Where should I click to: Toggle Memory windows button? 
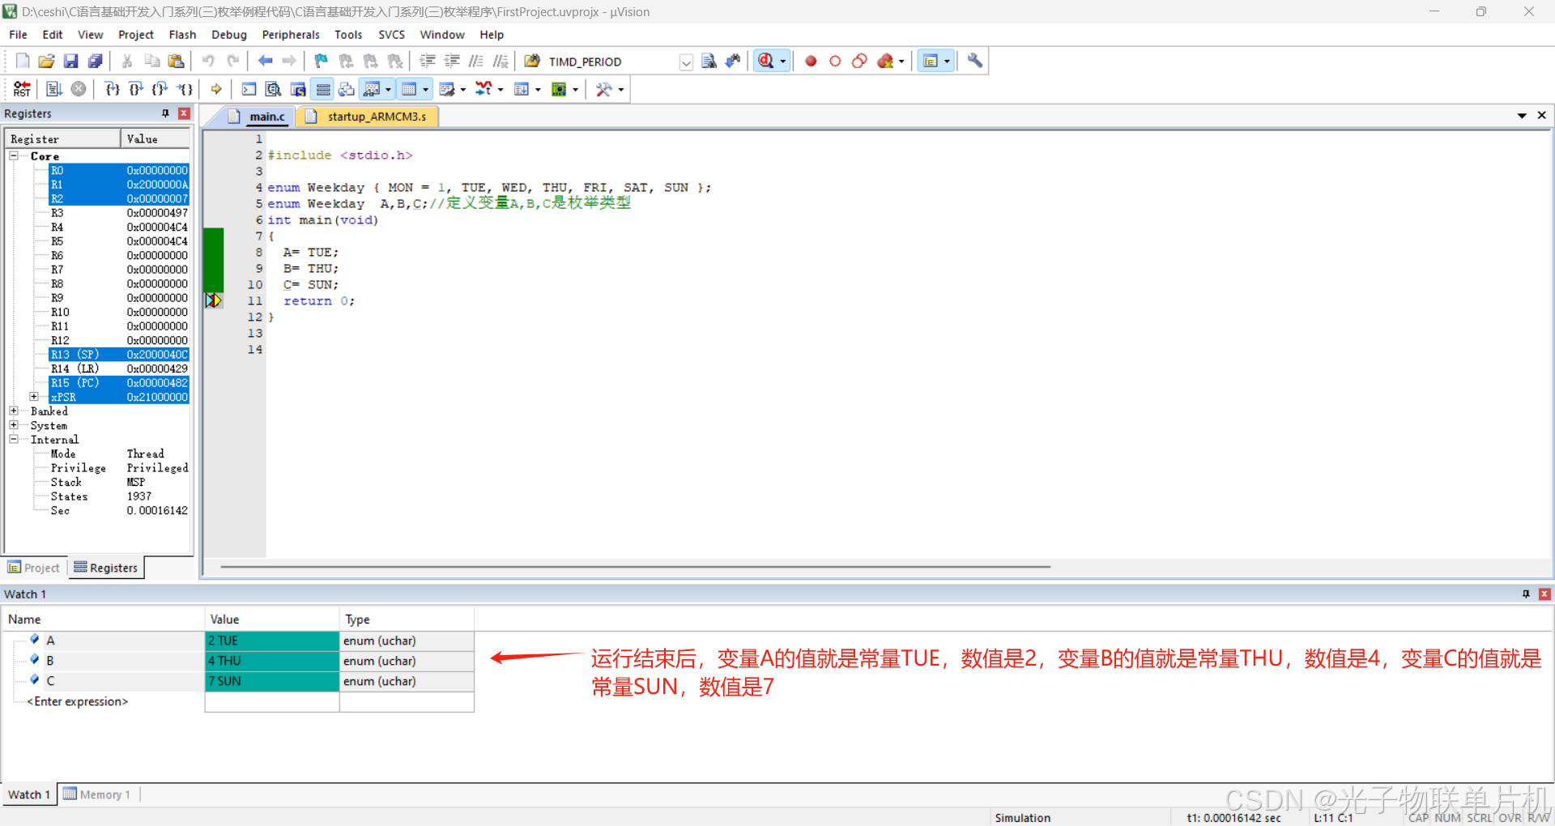click(x=409, y=89)
